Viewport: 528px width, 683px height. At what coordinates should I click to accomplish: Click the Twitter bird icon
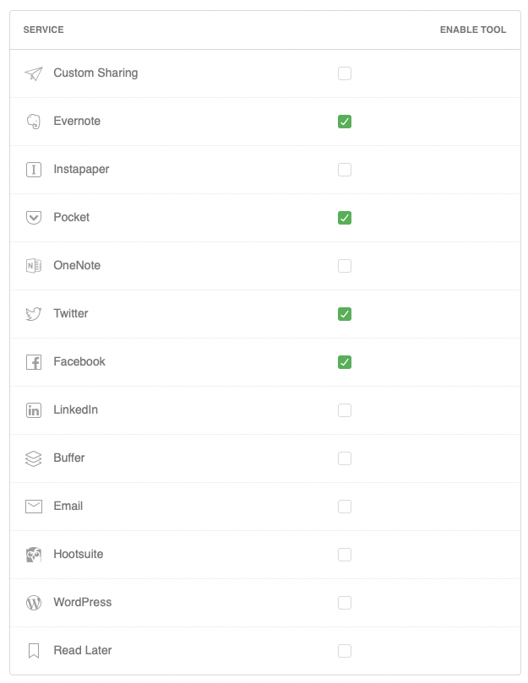(x=34, y=313)
